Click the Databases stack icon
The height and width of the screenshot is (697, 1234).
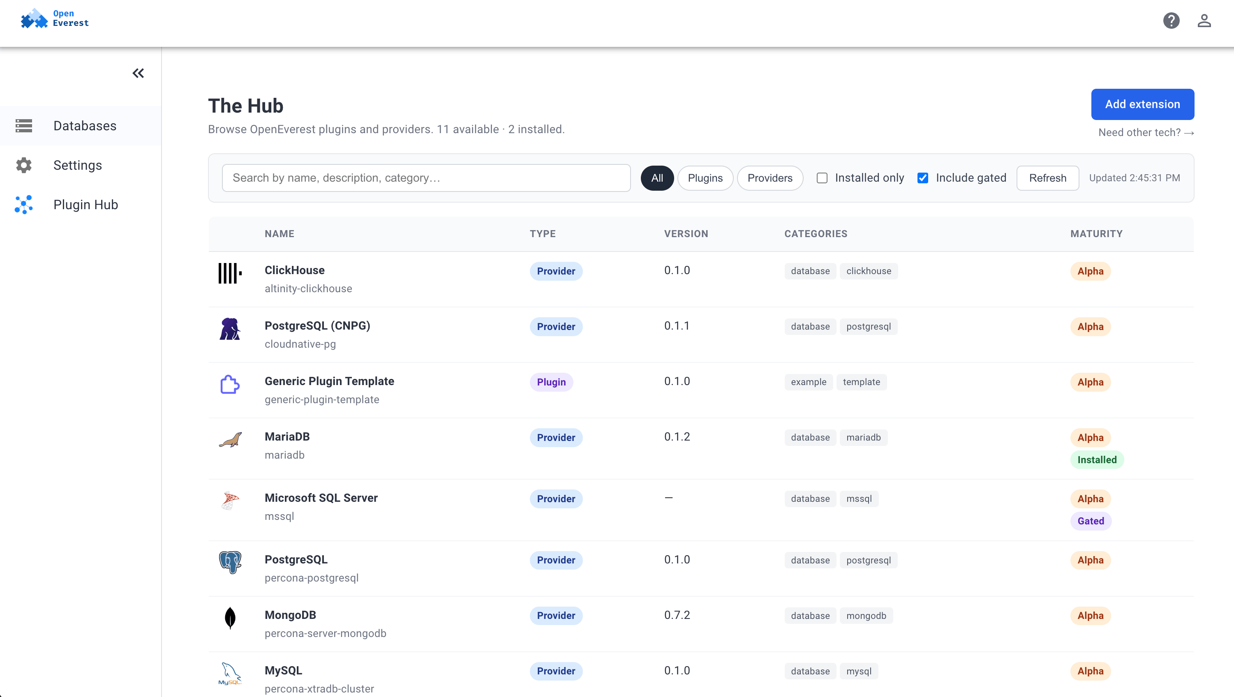(23, 125)
